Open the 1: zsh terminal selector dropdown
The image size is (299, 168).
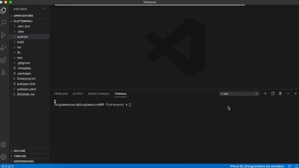click(239, 94)
